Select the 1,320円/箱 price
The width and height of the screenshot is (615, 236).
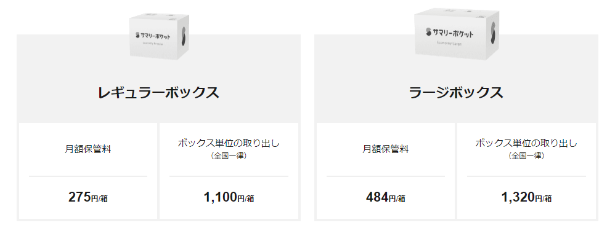point(526,197)
